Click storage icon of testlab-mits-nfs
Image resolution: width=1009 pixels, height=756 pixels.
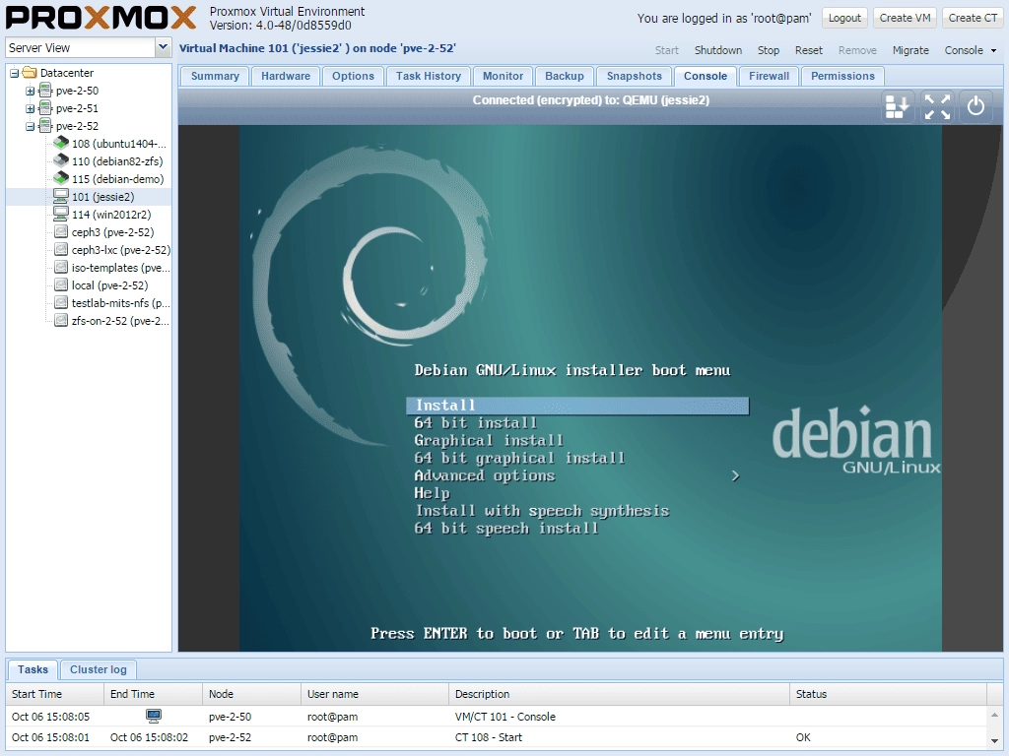click(61, 303)
